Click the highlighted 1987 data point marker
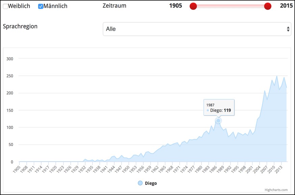295x195 pixels. click(x=218, y=121)
